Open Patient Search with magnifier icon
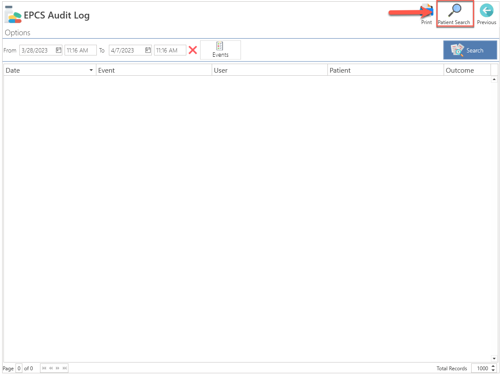This screenshot has height=375, width=500. (454, 15)
